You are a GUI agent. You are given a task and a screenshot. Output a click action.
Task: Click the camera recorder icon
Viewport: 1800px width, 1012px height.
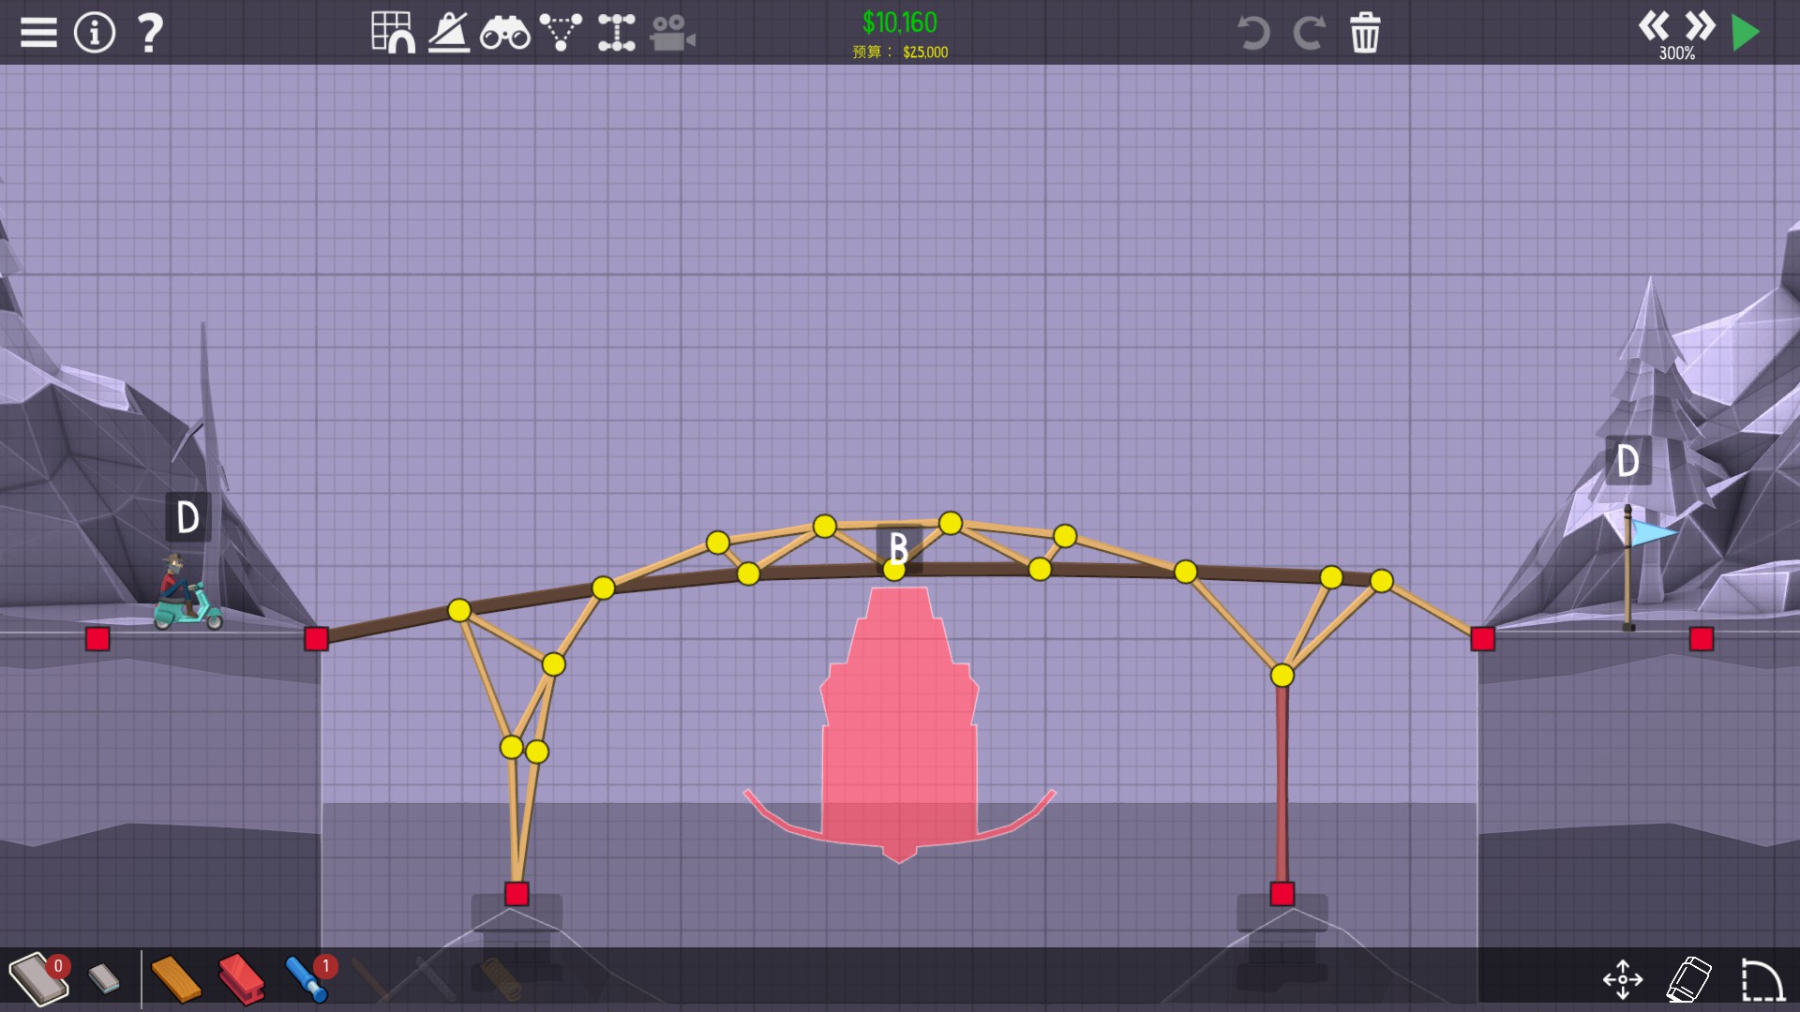(672, 34)
